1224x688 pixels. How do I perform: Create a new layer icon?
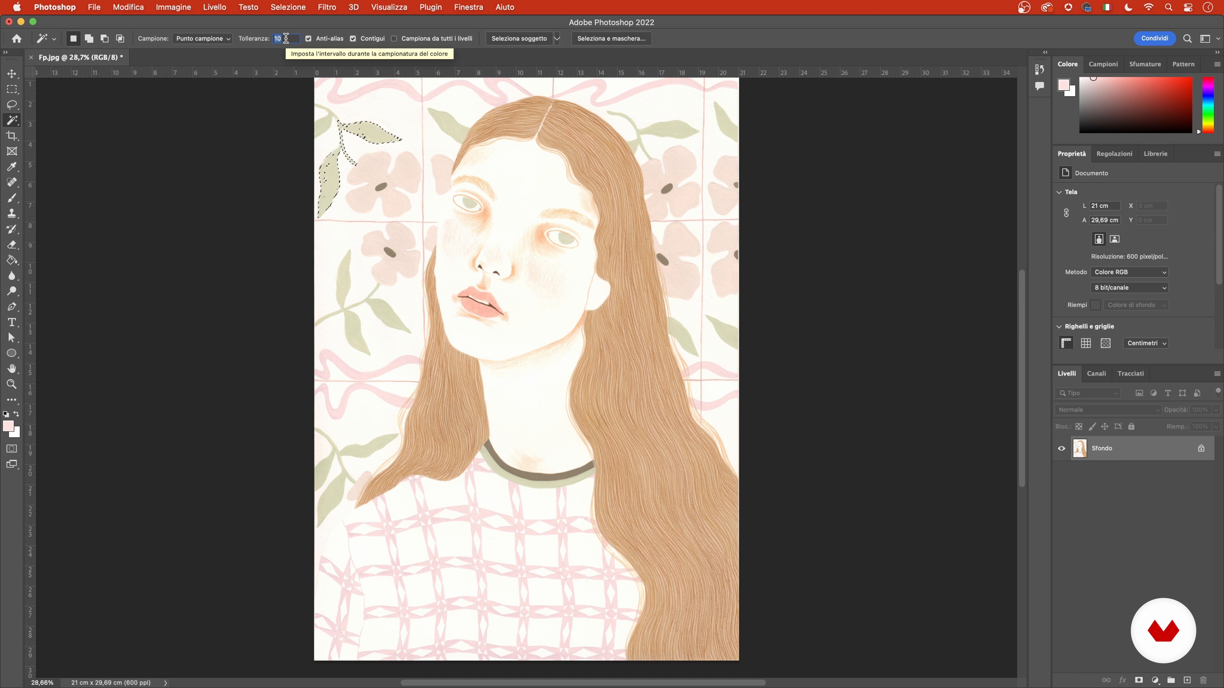(x=1187, y=680)
